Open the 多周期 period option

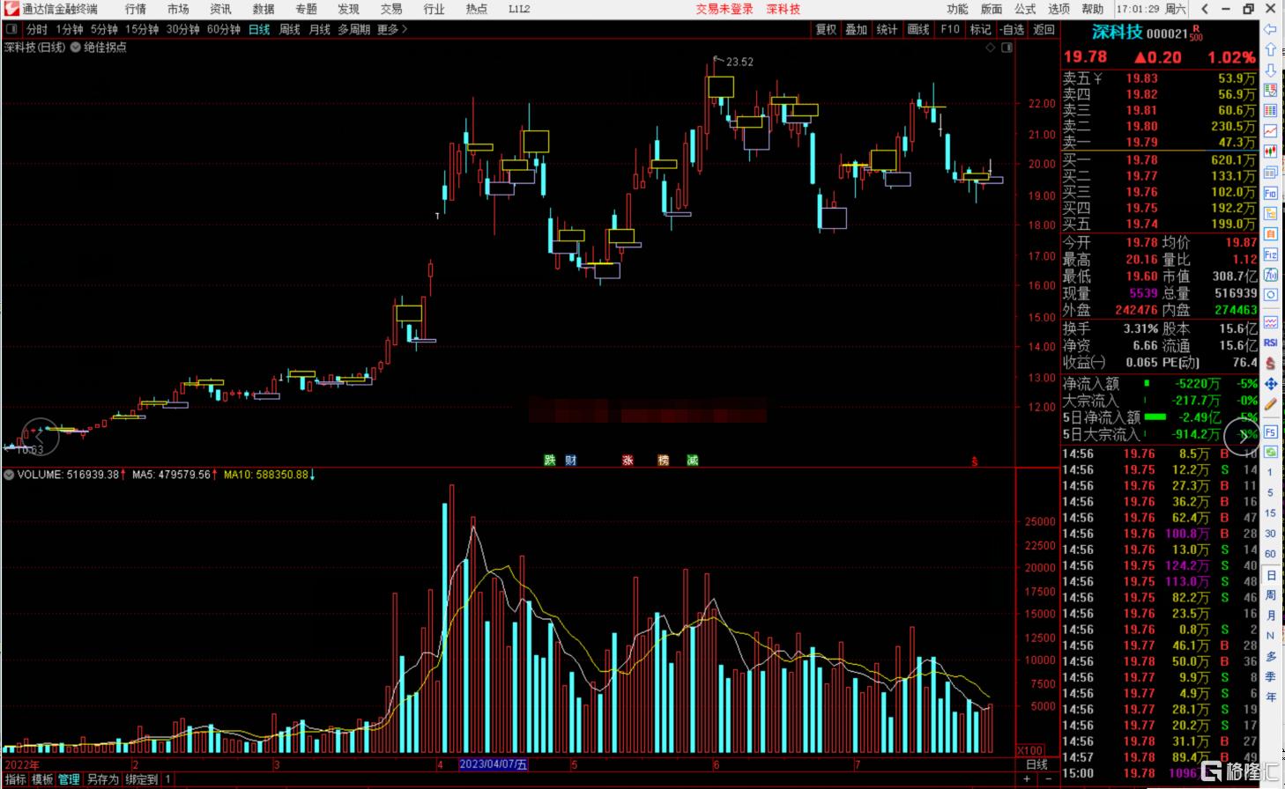click(x=353, y=29)
